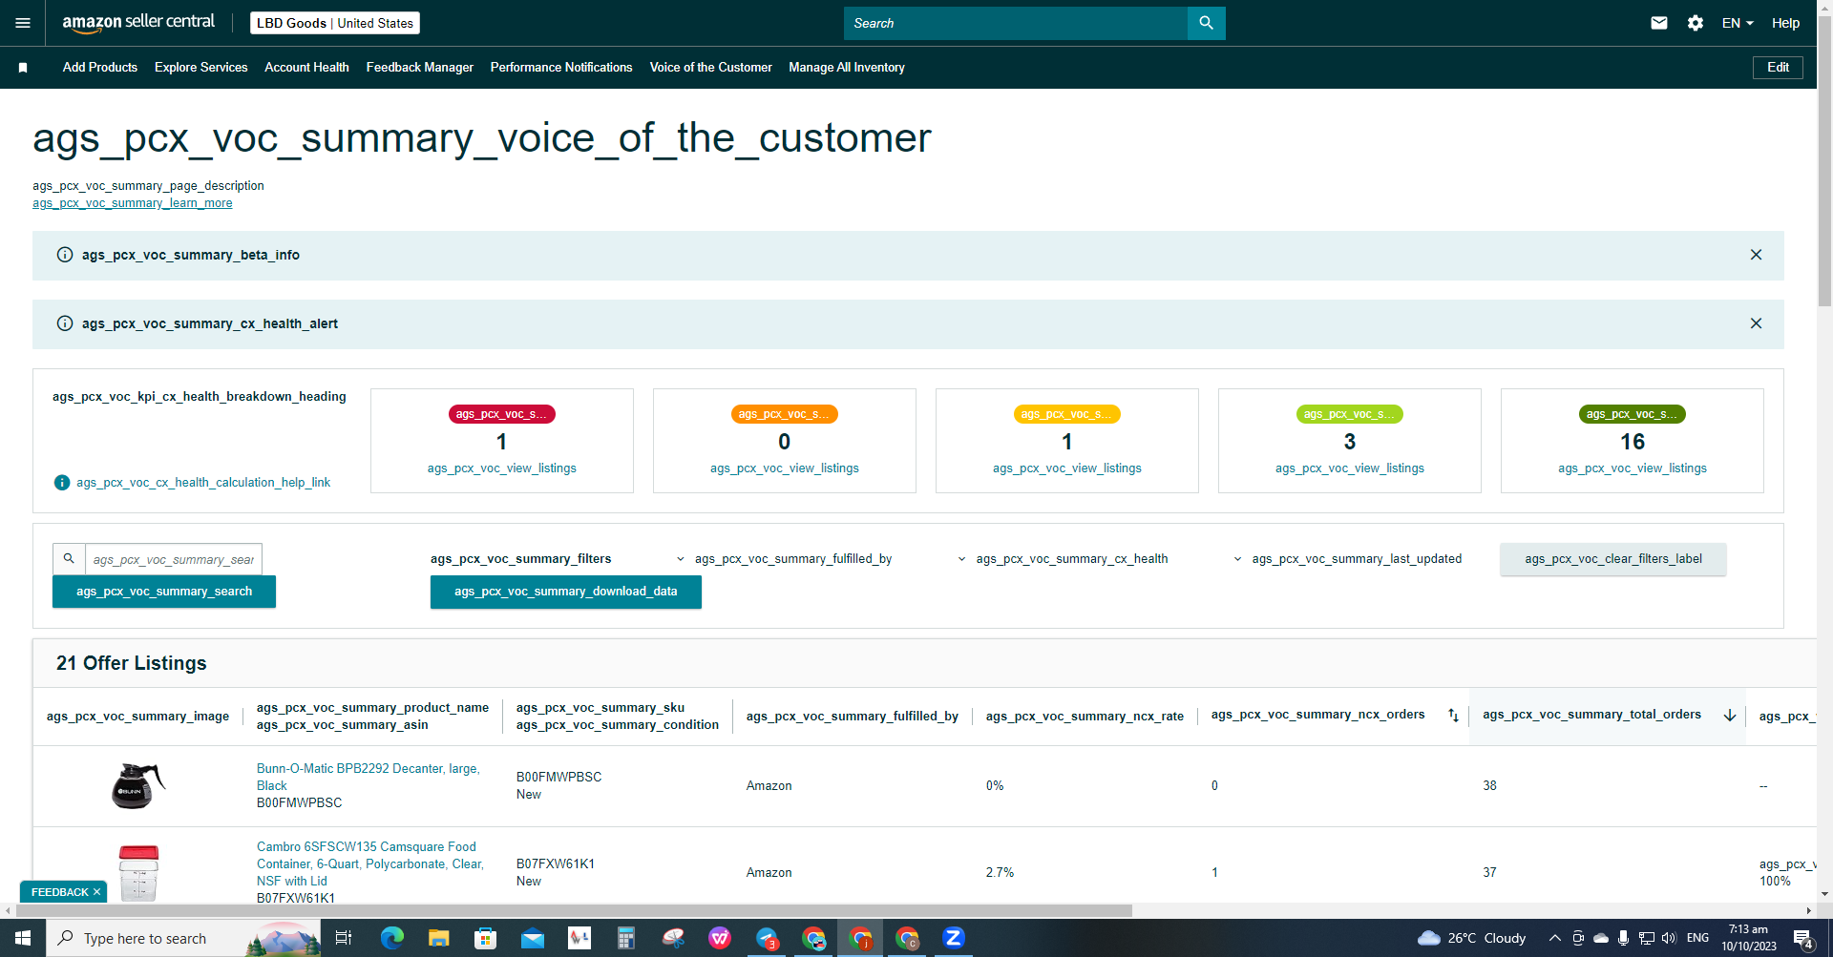The image size is (1833, 957).
Task: Click the info icon in cx_health_alert banner
Action: tap(65, 323)
